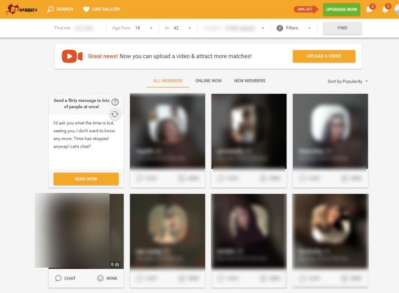Click the photo count badge on the profile
The height and width of the screenshot is (293, 399).
(x=114, y=264)
